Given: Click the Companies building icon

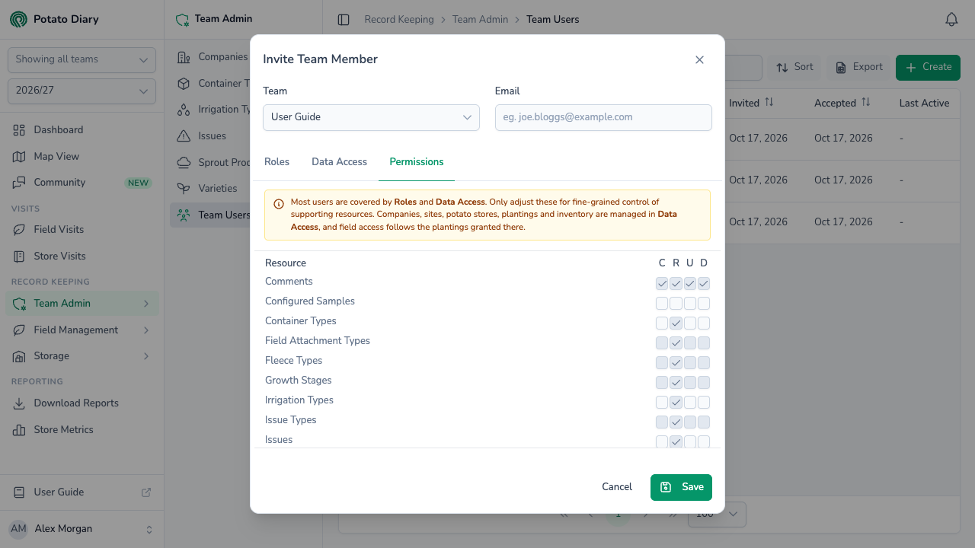Looking at the screenshot, I should click(x=184, y=57).
